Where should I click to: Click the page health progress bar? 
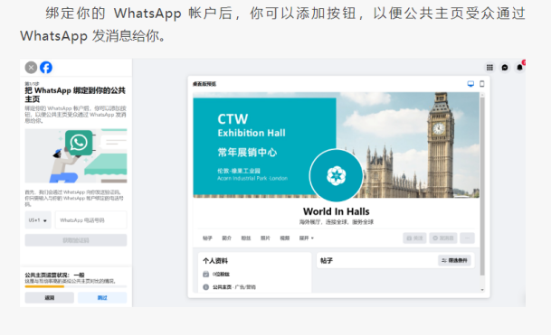click(76, 286)
